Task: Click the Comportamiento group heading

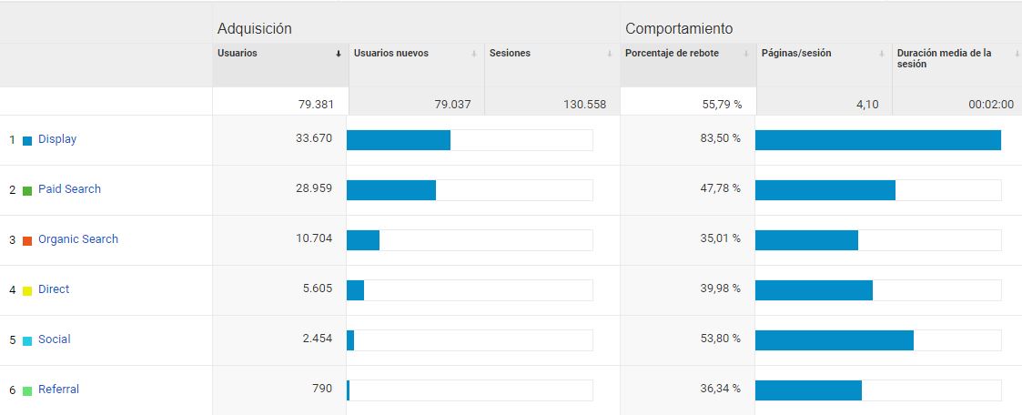Action: tap(679, 28)
